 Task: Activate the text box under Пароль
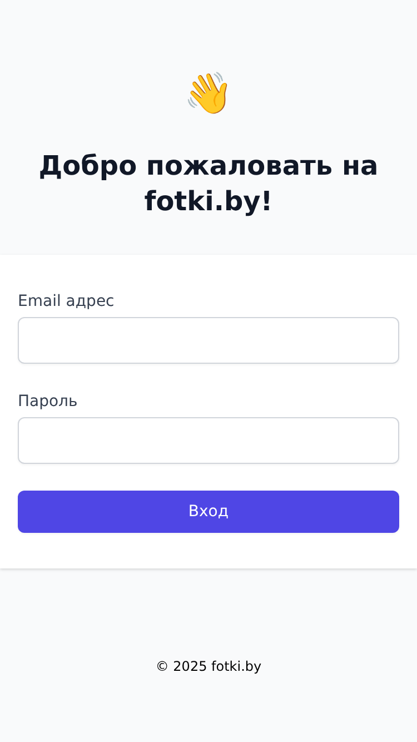209,441
